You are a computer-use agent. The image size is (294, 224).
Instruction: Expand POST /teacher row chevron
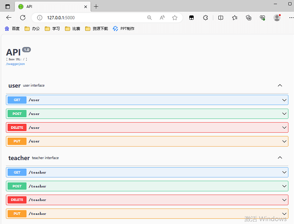[284, 186]
